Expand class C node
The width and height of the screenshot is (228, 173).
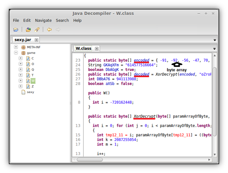click(21, 58)
